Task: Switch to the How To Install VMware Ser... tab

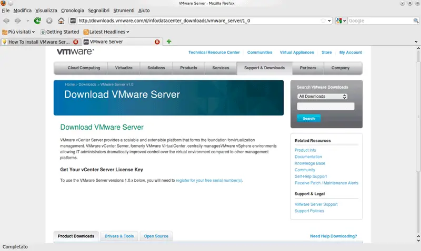Action: click(39, 42)
